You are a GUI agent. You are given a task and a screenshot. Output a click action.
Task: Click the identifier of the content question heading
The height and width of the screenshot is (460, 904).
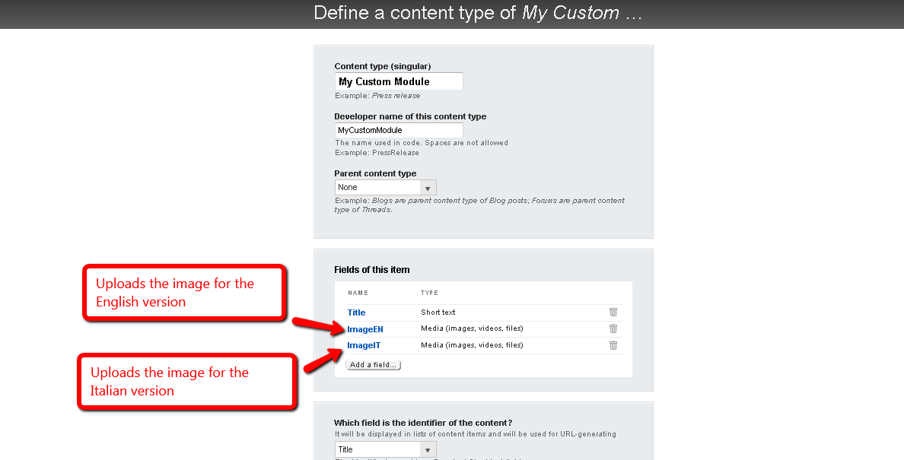pyautogui.click(x=423, y=423)
